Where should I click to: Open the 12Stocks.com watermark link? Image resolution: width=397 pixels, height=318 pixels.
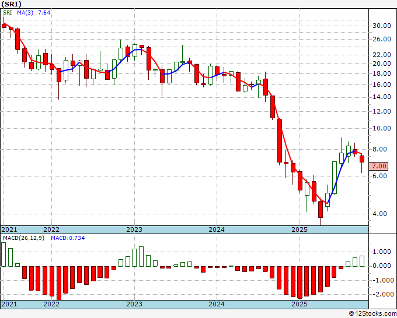point(373,313)
